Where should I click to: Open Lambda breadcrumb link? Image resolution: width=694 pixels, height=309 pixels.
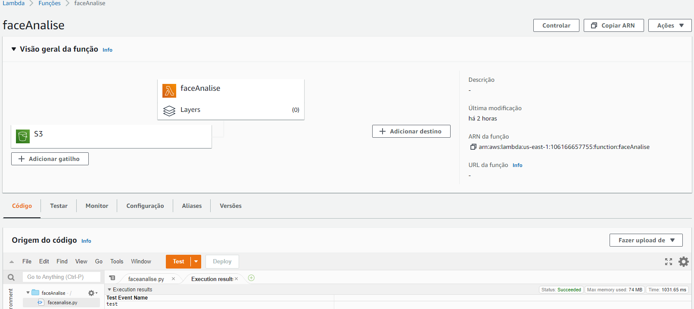[14, 3]
